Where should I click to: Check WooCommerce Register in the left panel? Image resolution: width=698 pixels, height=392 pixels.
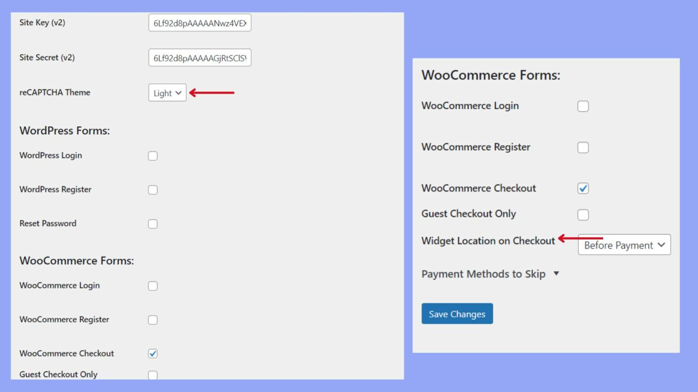tap(152, 320)
